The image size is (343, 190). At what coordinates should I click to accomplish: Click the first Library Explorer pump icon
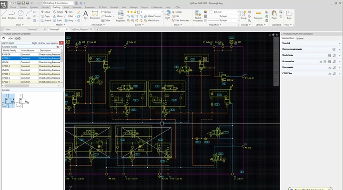[x=3, y=38]
